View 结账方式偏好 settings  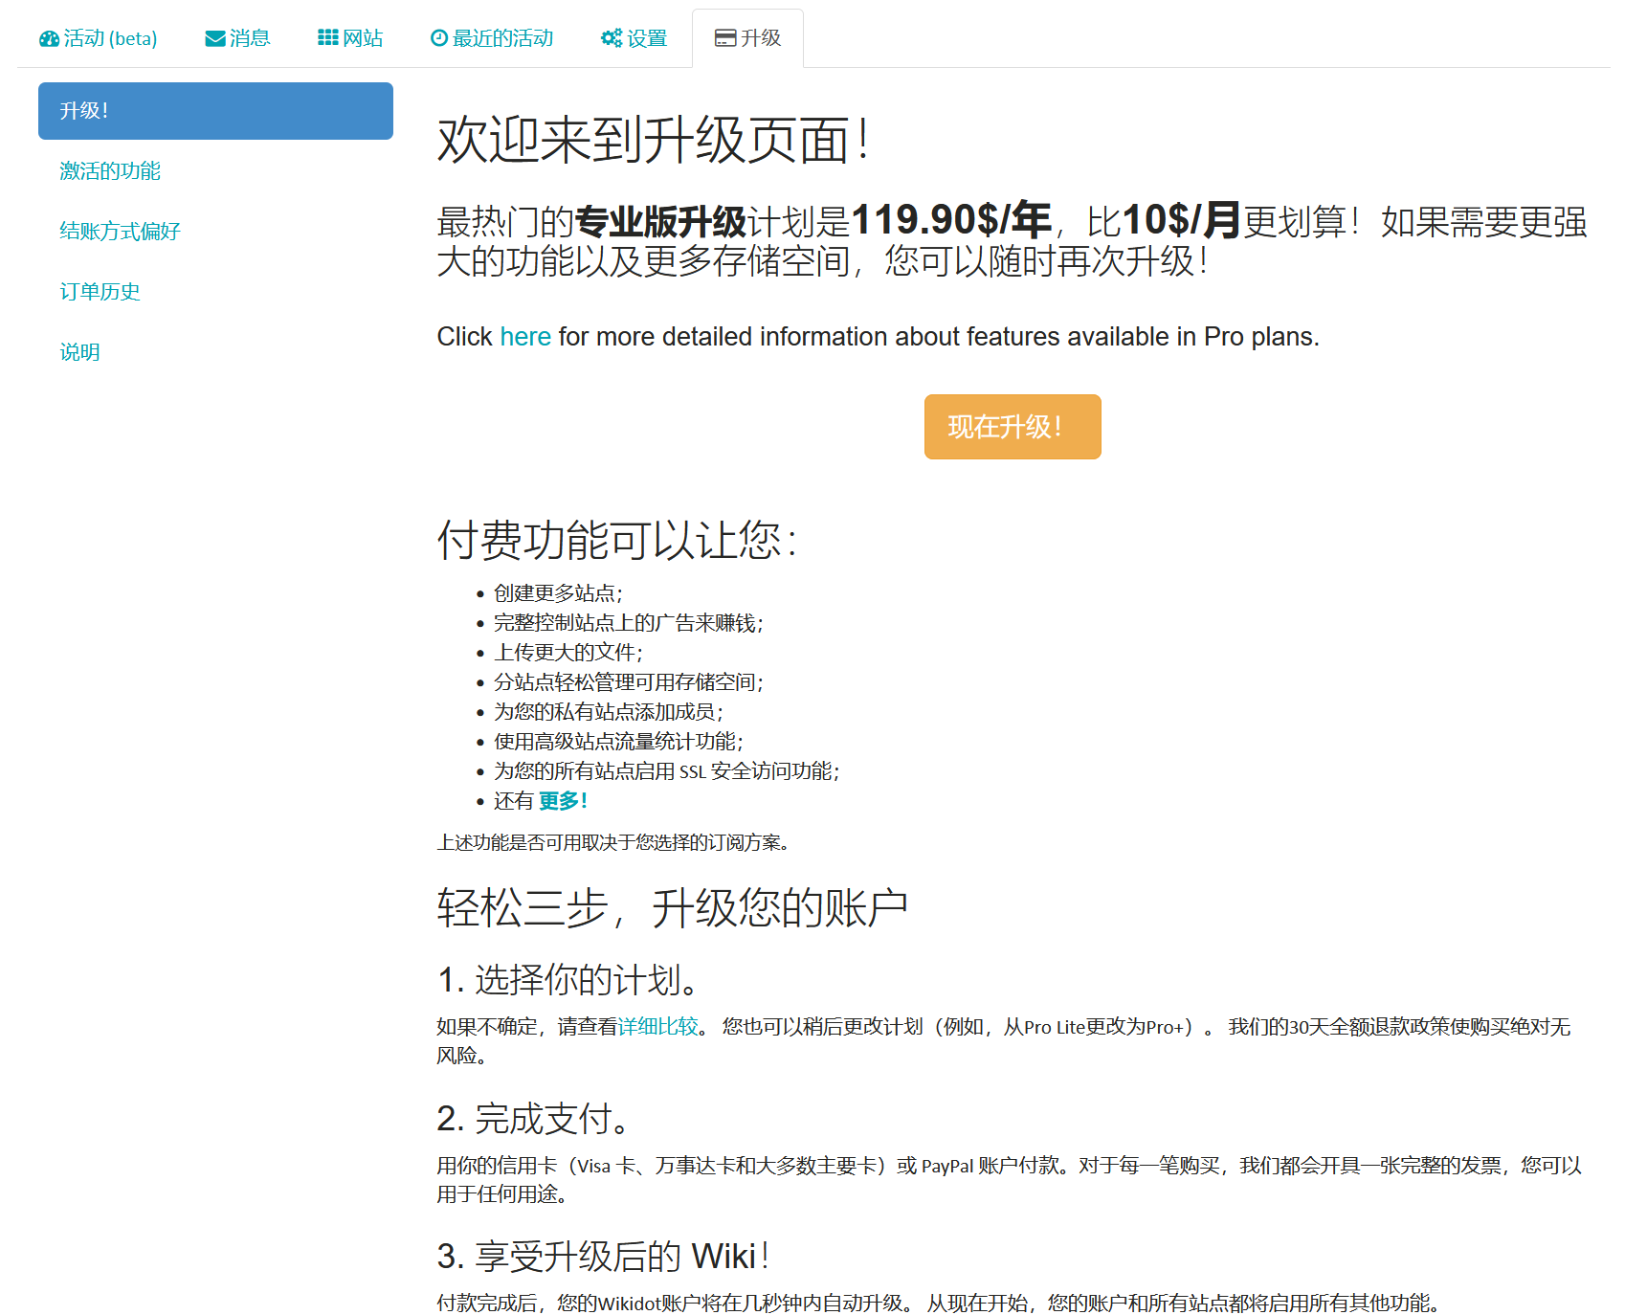119,231
